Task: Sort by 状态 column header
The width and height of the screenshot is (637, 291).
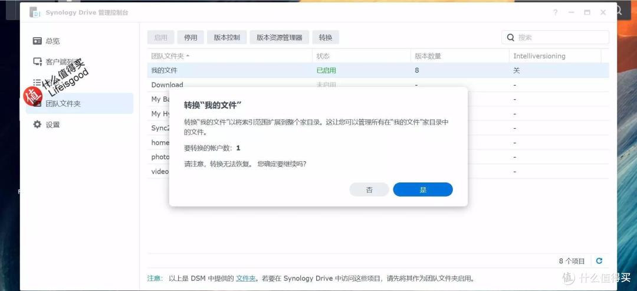Action: (362, 55)
